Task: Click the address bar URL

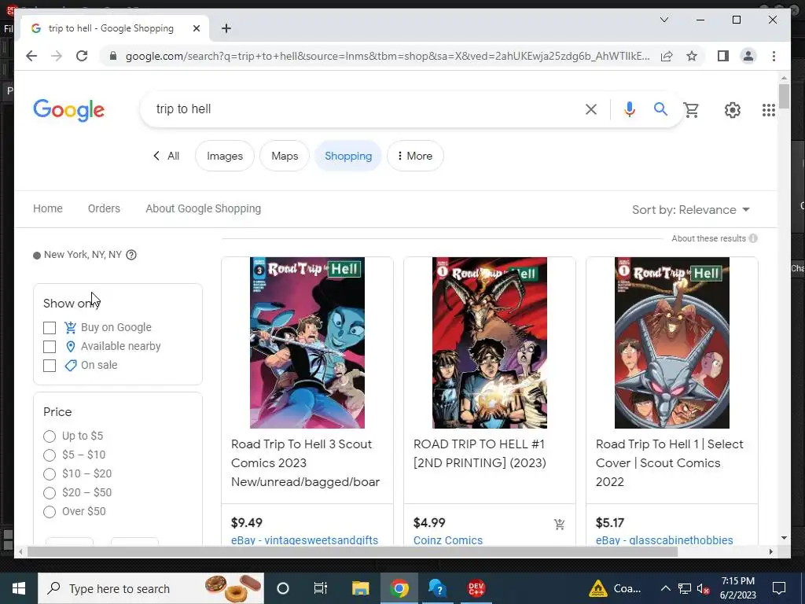Action: coord(388,56)
